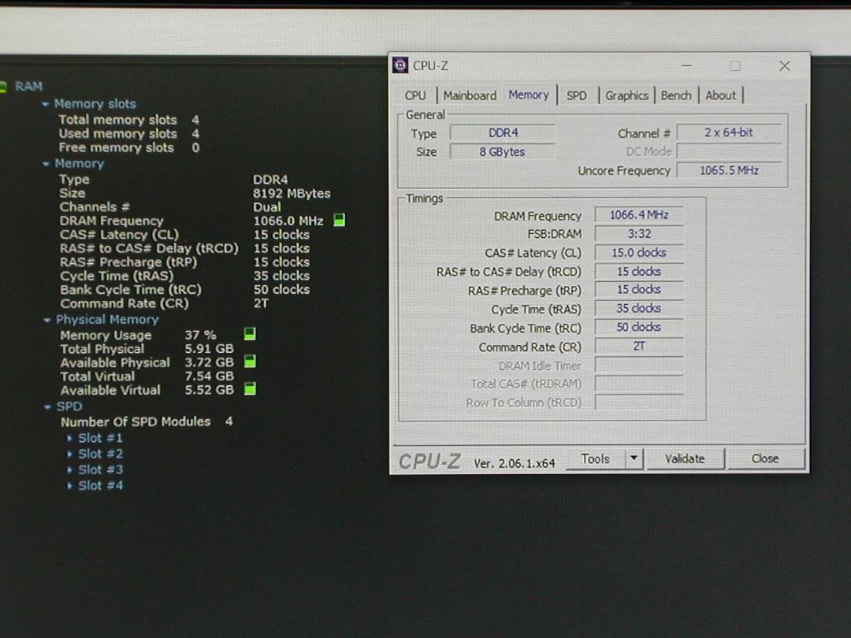851x638 pixels.
Task: Click the Bank Cycle Time value 50 clocks in CPU-Z
Action: 639,327
